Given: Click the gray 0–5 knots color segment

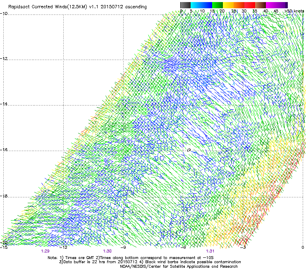Looking at the screenshot, I should 185,5.
